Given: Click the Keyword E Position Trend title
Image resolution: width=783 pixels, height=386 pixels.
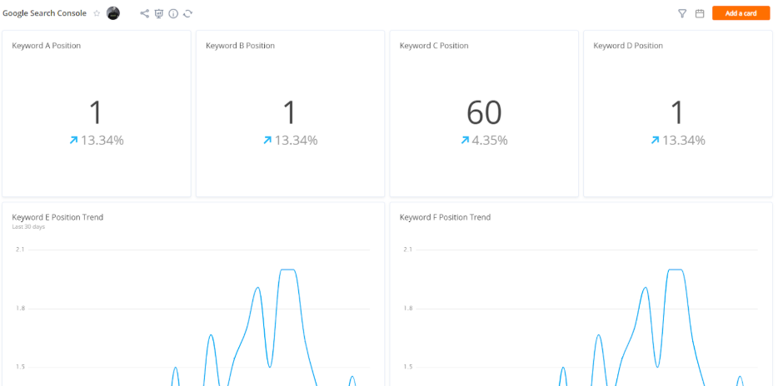Looking at the screenshot, I should tap(57, 217).
